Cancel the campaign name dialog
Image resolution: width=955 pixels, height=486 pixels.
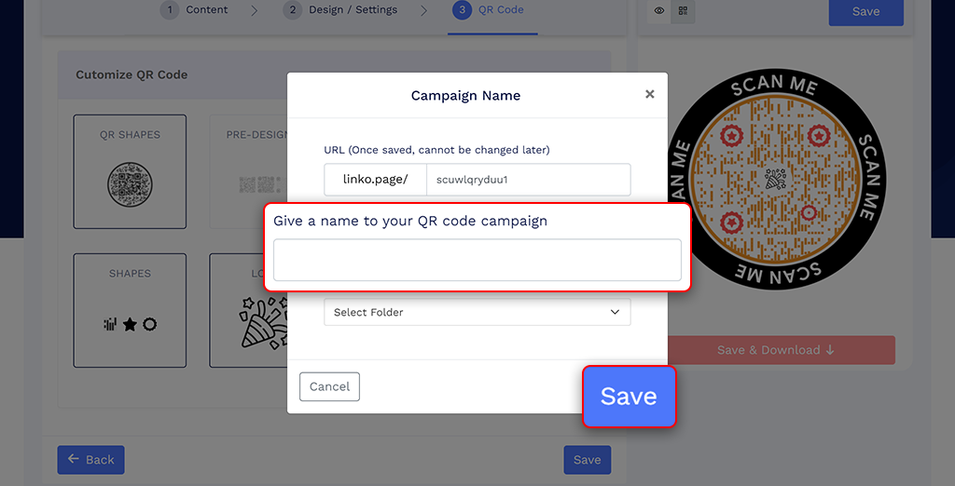[x=329, y=386]
